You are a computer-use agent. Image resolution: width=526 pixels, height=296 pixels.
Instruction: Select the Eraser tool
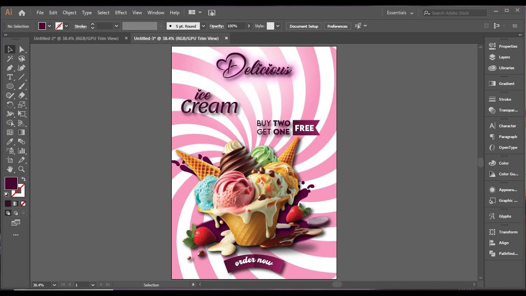click(x=22, y=95)
